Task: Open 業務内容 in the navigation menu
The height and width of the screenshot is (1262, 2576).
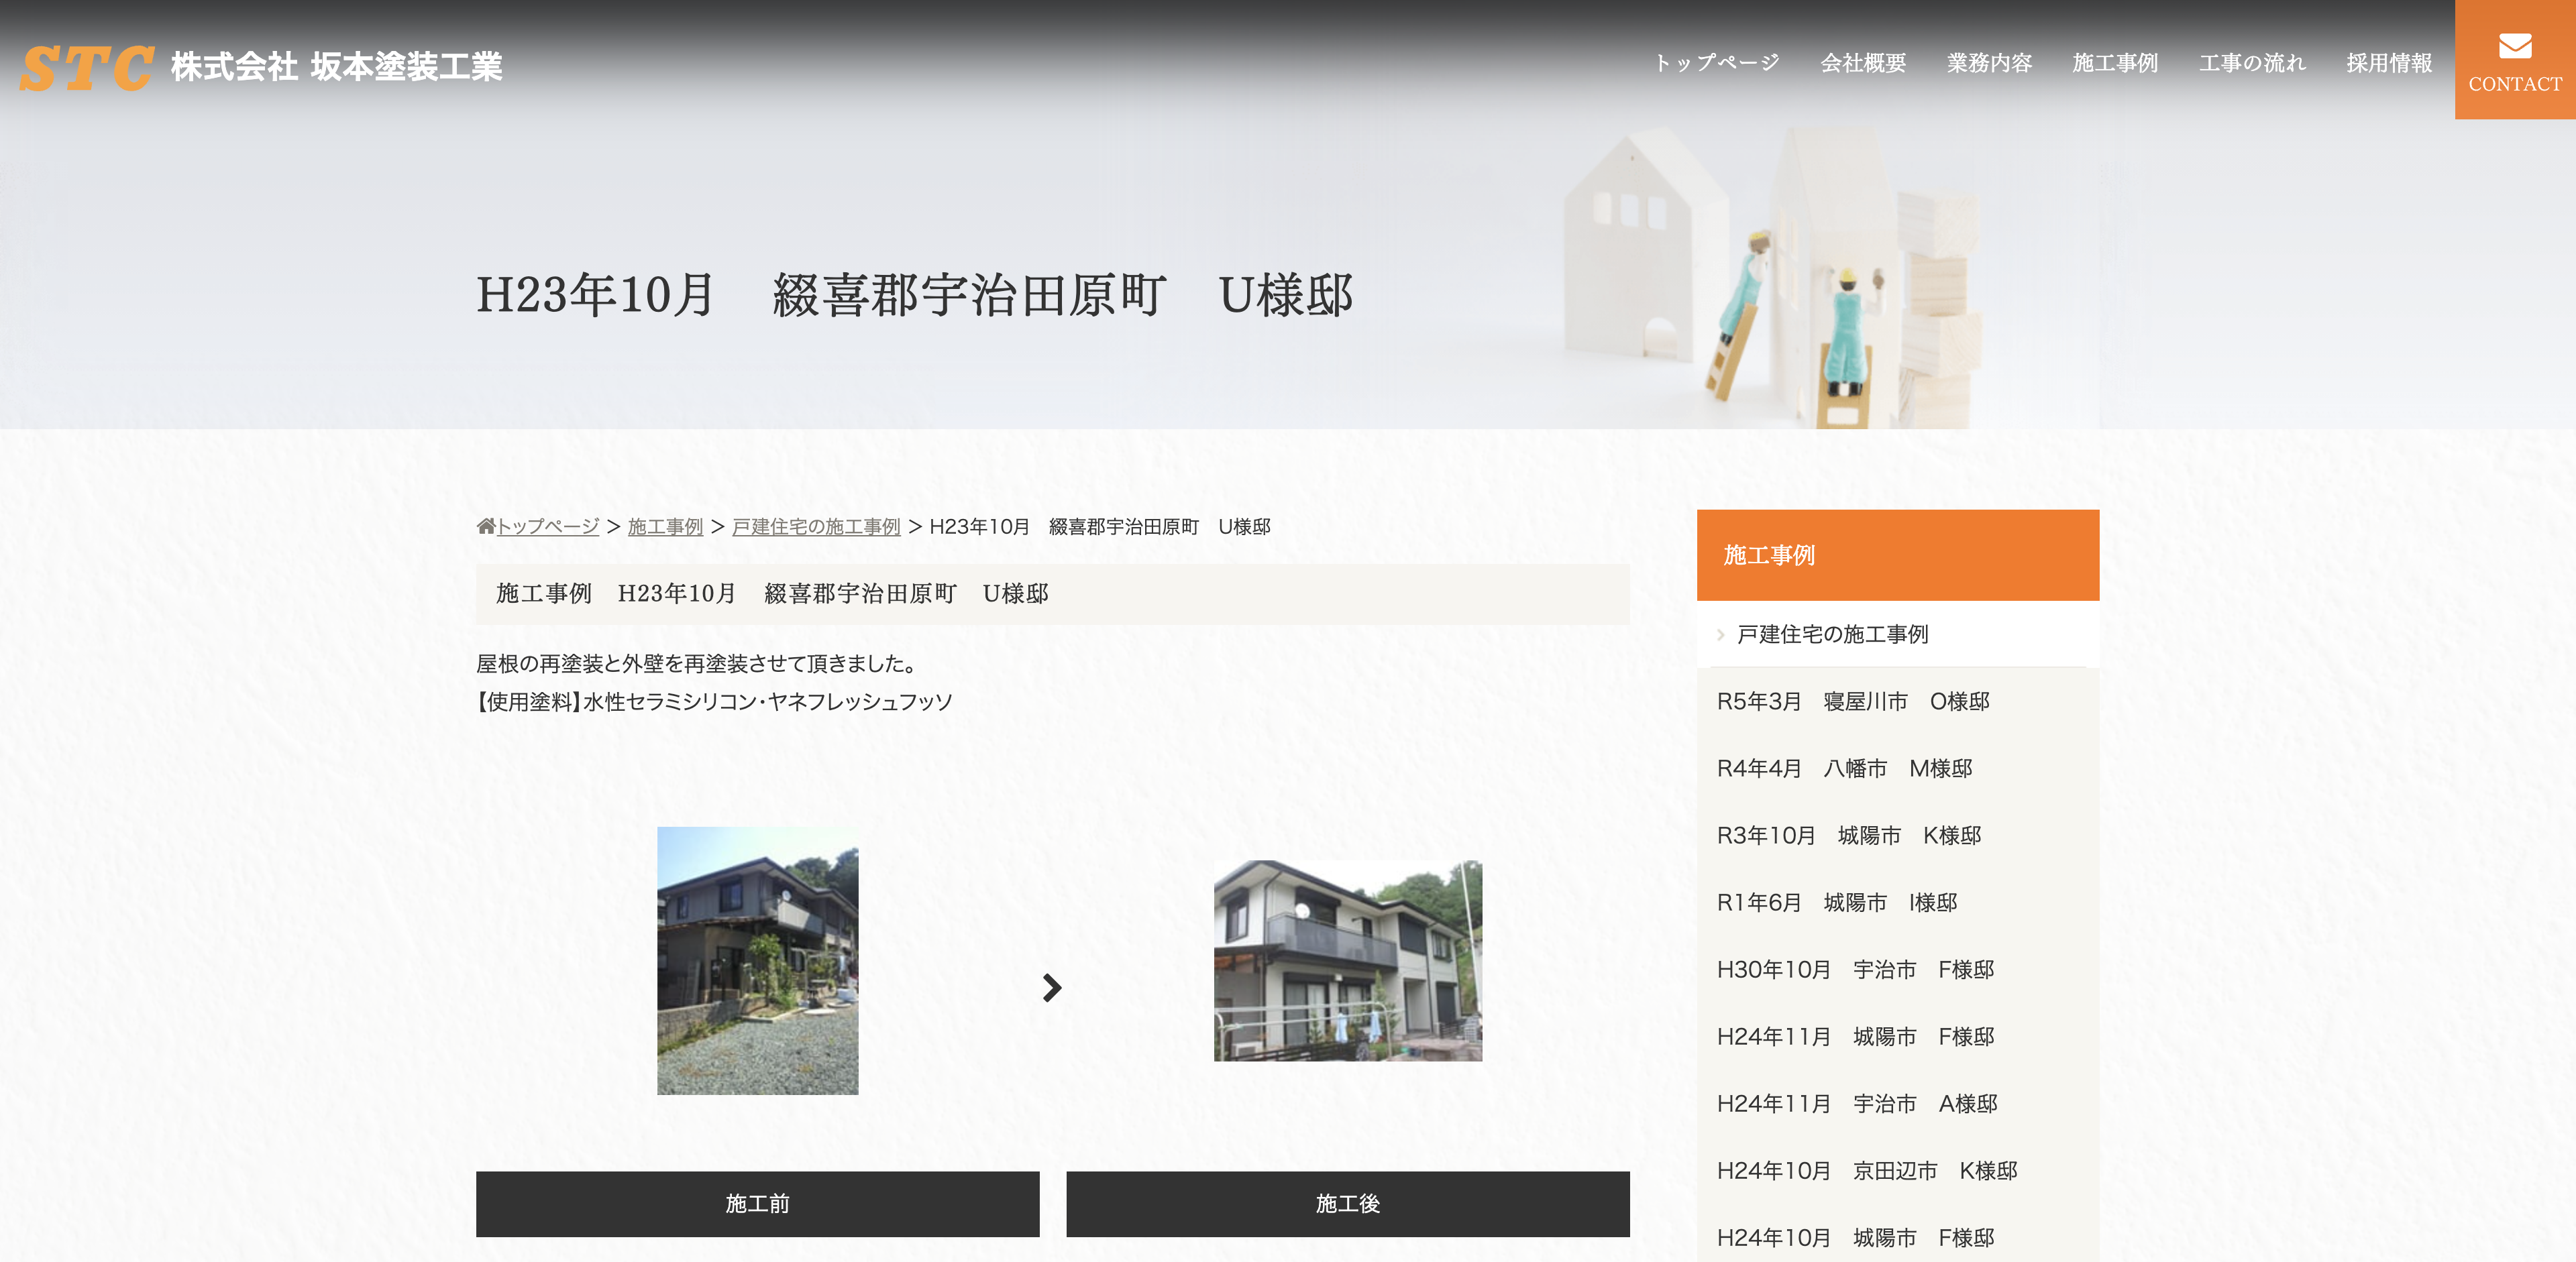Action: [1989, 63]
